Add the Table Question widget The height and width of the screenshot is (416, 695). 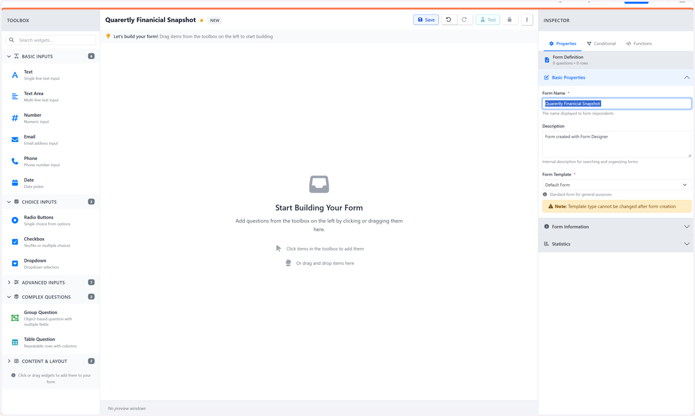pos(50,342)
